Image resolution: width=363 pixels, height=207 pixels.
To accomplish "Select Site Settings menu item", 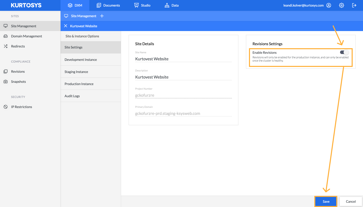I will 91,47.
